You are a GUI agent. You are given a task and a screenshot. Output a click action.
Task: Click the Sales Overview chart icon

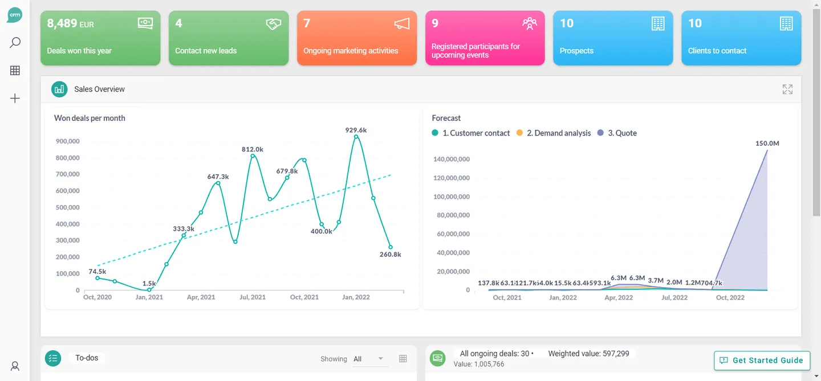point(59,89)
